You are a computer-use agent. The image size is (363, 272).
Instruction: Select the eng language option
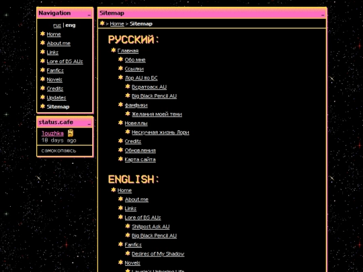pyautogui.click(x=71, y=25)
